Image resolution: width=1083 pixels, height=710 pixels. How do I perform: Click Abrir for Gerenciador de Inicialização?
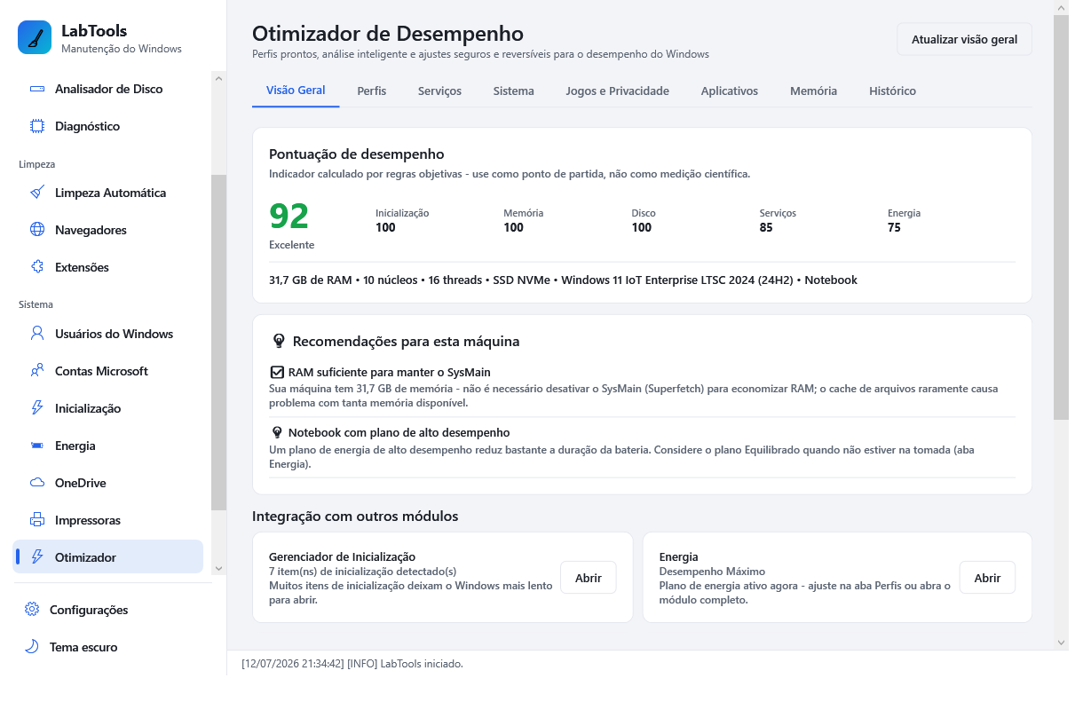pos(589,578)
